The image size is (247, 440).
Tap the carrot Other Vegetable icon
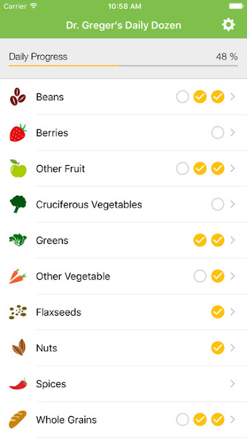[18, 276]
